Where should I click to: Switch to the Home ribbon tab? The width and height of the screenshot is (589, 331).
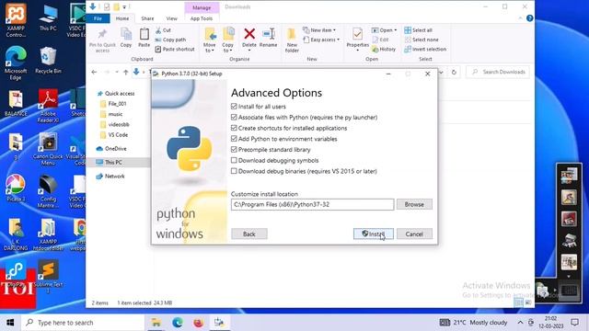[122, 18]
